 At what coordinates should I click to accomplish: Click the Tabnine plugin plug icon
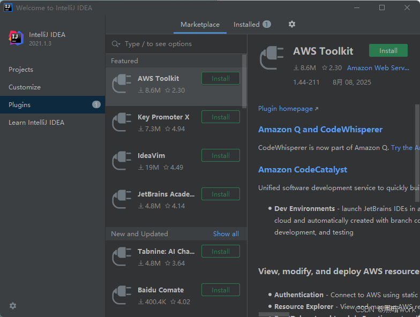pos(122,256)
